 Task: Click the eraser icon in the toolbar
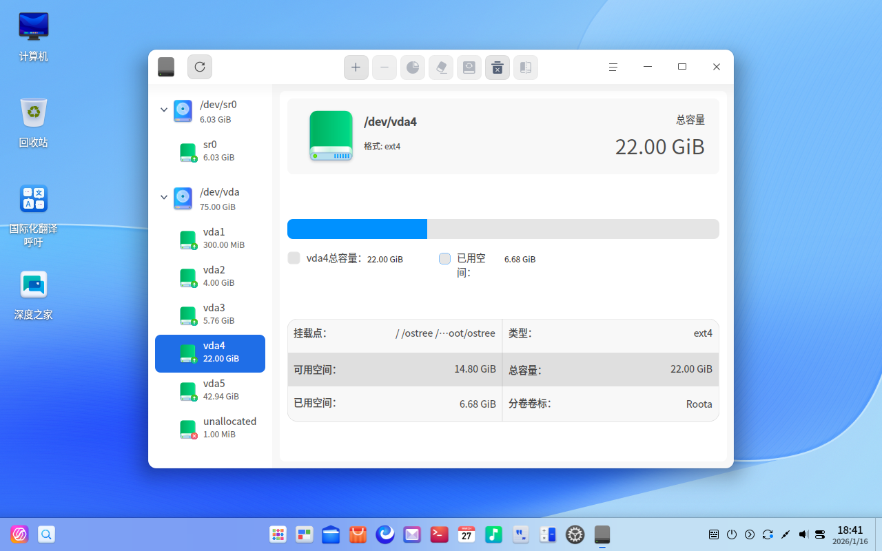441,67
